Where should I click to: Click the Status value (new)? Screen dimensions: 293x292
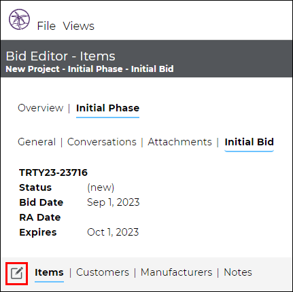[101, 187]
